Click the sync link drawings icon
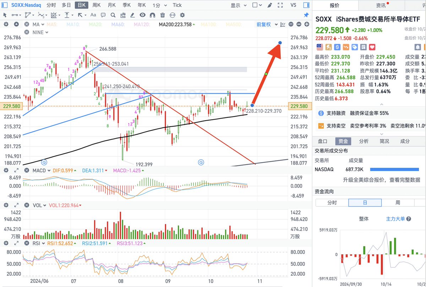Viewport: 426px width, 287px height. pyautogui.click(x=173, y=15)
